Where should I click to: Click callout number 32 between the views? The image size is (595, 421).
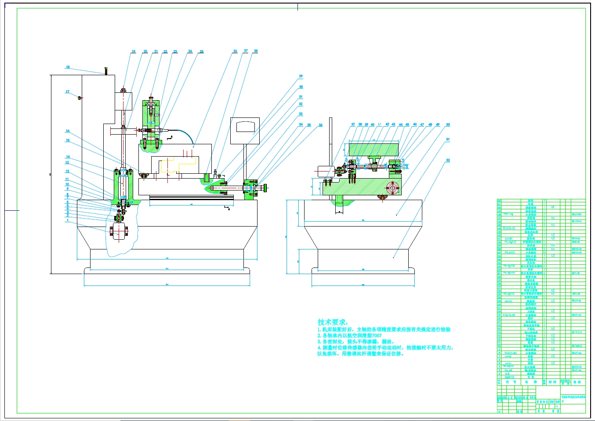[x=301, y=104]
